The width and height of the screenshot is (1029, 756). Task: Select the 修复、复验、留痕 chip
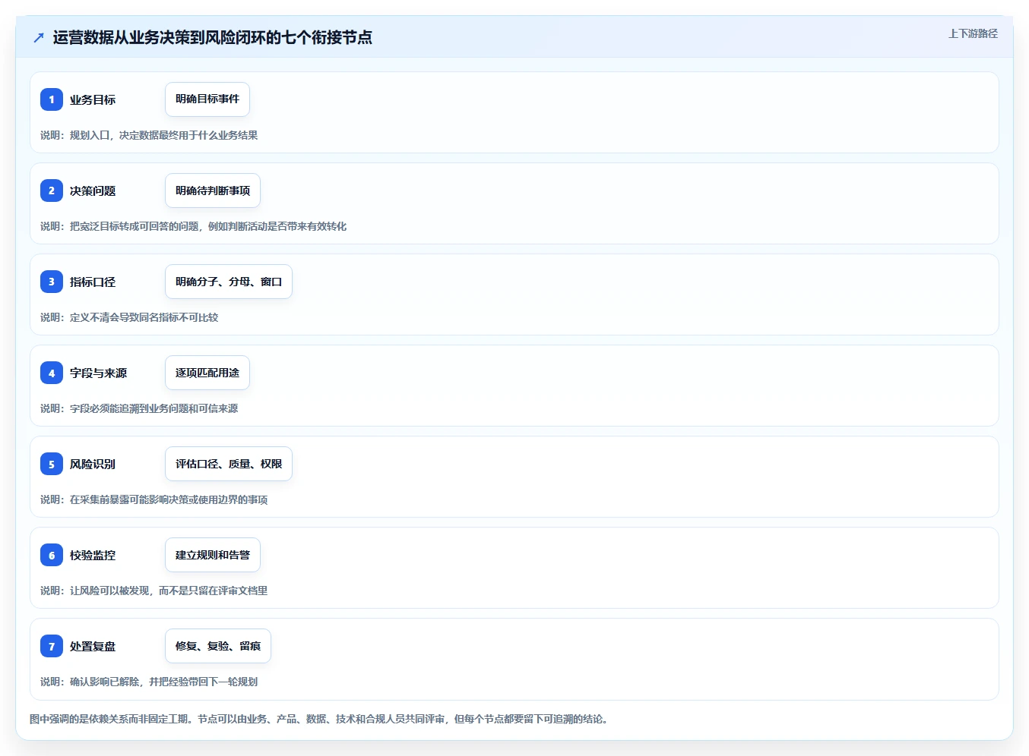(218, 646)
